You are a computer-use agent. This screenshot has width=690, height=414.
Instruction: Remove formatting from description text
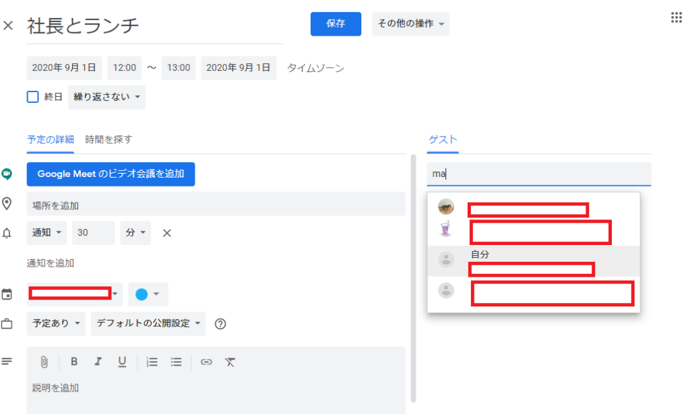pyautogui.click(x=230, y=362)
